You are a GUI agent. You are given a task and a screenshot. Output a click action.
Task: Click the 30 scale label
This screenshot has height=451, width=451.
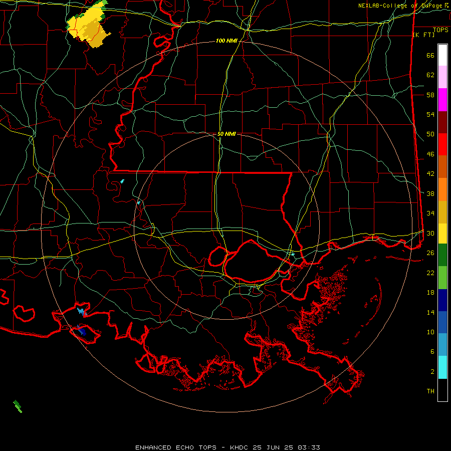point(430,233)
